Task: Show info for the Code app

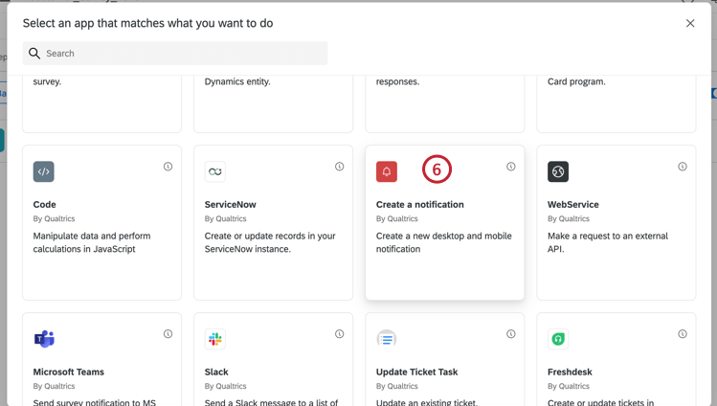Action: (x=168, y=167)
